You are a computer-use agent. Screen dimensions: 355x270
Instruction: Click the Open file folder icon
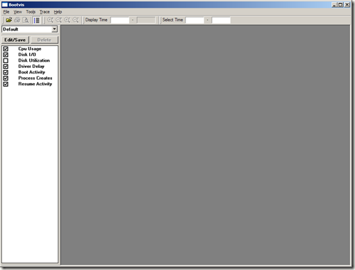9,20
